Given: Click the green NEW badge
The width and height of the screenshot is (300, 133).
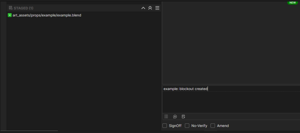Looking at the screenshot, I should click(x=292, y=3).
